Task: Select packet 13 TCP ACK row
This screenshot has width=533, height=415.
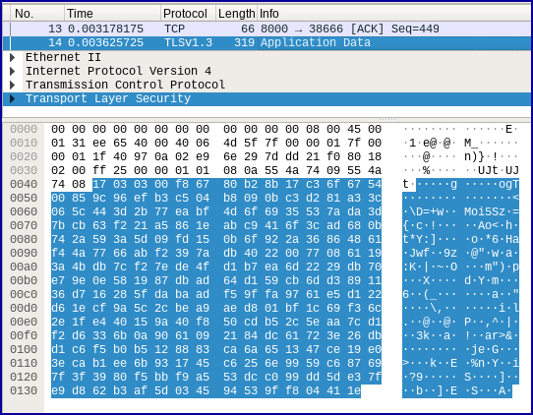Action: pos(266,29)
